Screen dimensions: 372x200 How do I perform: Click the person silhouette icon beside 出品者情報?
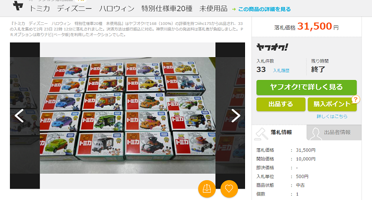coord(315,134)
